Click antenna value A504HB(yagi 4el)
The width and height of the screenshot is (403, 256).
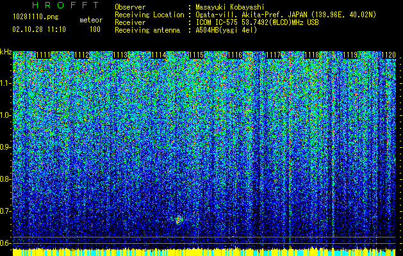coord(226,30)
